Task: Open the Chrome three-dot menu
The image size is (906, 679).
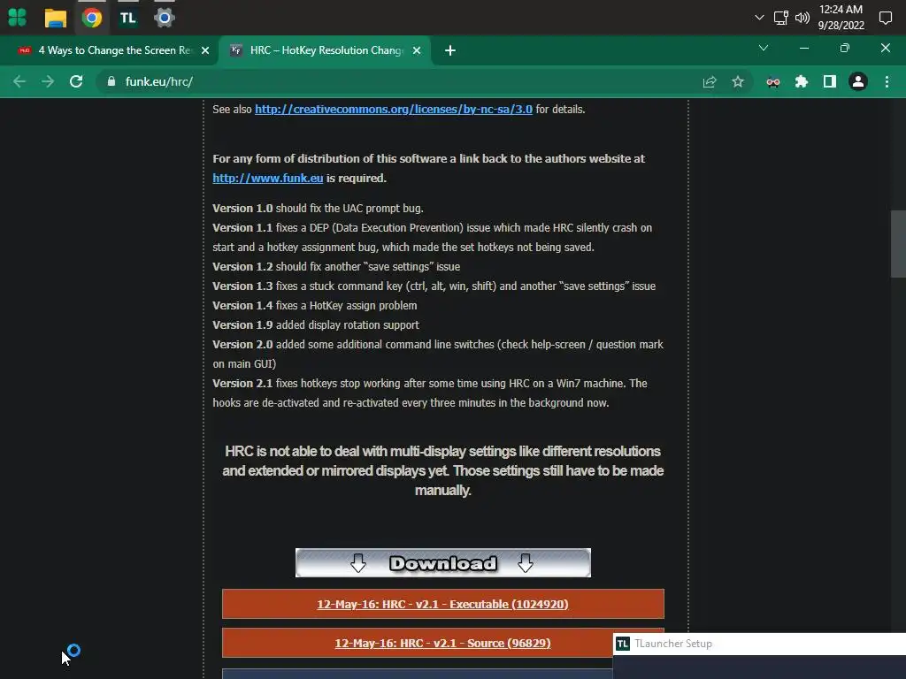Action: (x=887, y=81)
